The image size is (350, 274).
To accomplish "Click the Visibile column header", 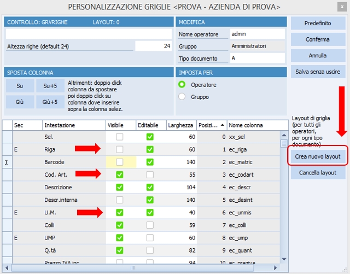I will click(x=121, y=125).
